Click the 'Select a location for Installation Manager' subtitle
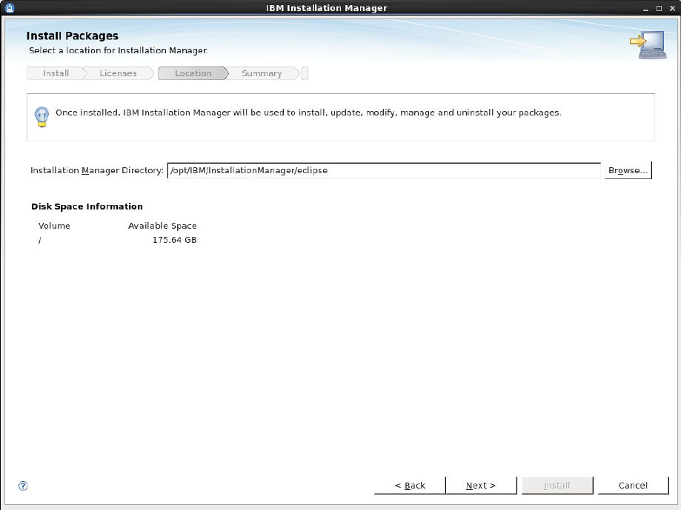 point(118,50)
